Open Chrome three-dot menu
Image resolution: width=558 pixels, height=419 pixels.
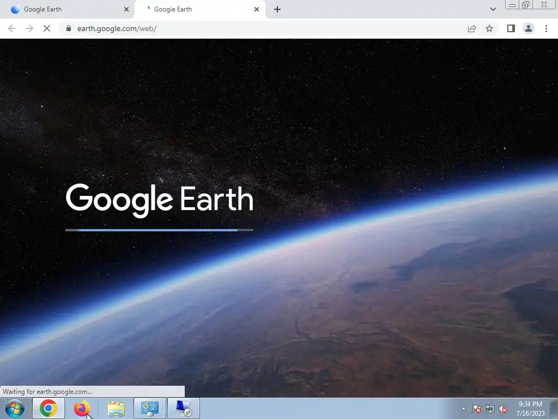(x=546, y=28)
